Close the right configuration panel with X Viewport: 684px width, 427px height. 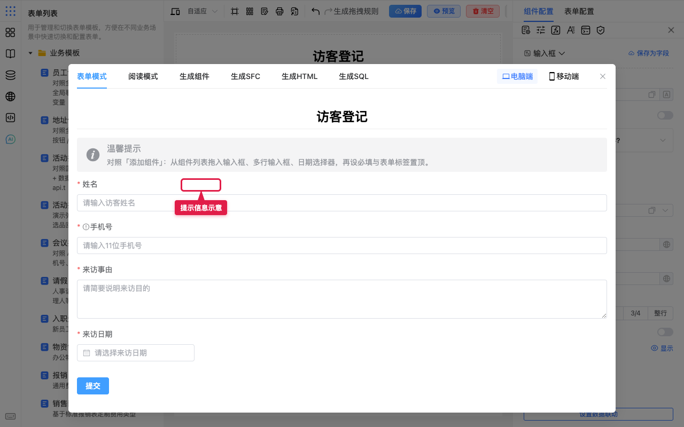point(671,30)
